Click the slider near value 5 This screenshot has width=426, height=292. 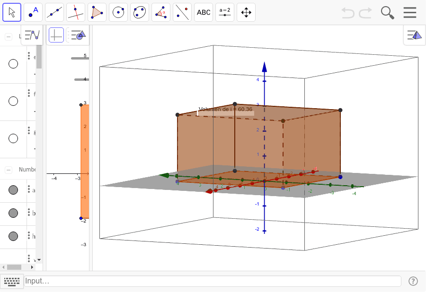pyautogui.click(x=80, y=58)
